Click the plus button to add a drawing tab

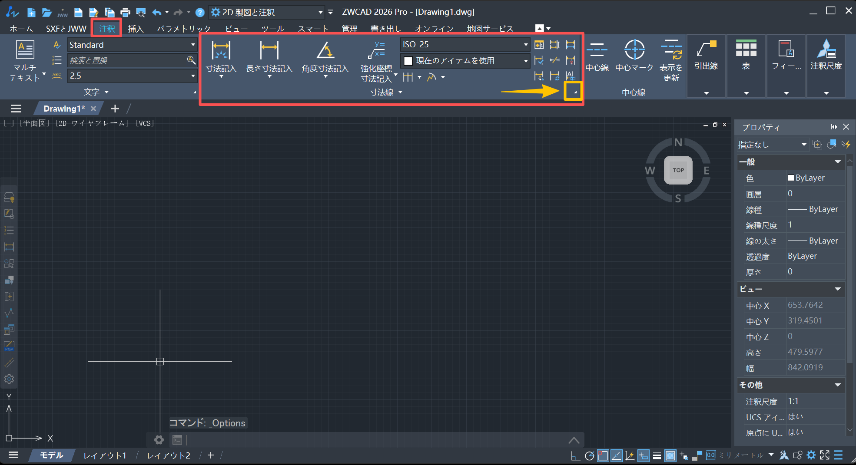click(x=115, y=108)
